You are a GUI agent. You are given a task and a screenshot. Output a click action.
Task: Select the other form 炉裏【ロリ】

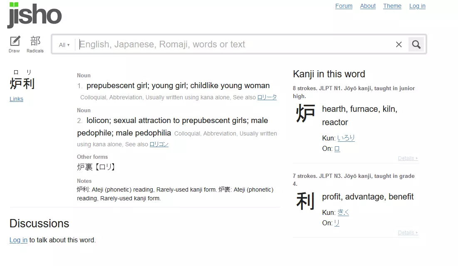pyautogui.click(x=96, y=167)
